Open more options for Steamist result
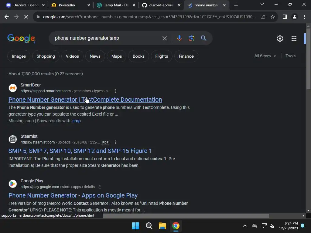 (116, 142)
